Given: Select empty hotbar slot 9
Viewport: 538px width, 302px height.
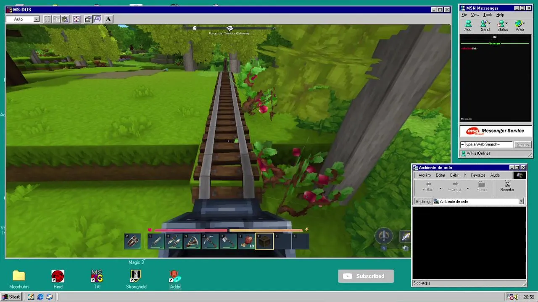Looking at the screenshot, I should (x=301, y=242).
